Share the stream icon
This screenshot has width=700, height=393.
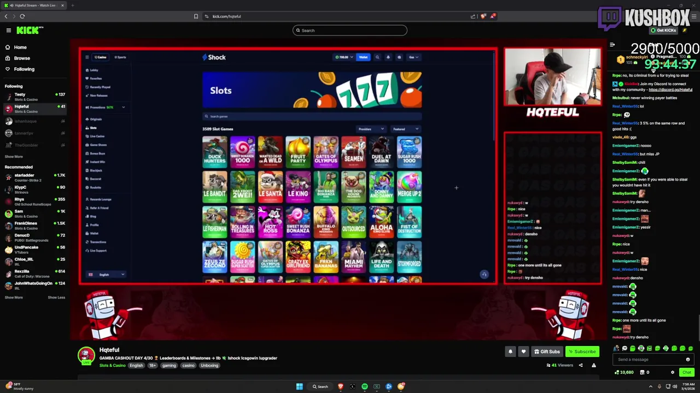point(581,365)
